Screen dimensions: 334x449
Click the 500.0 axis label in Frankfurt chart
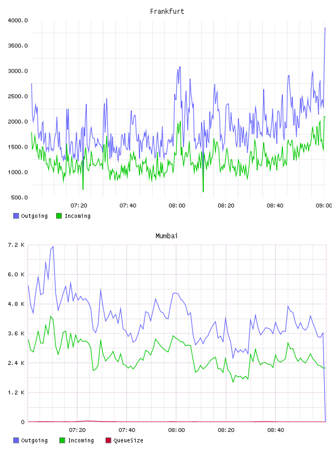coord(19,198)
